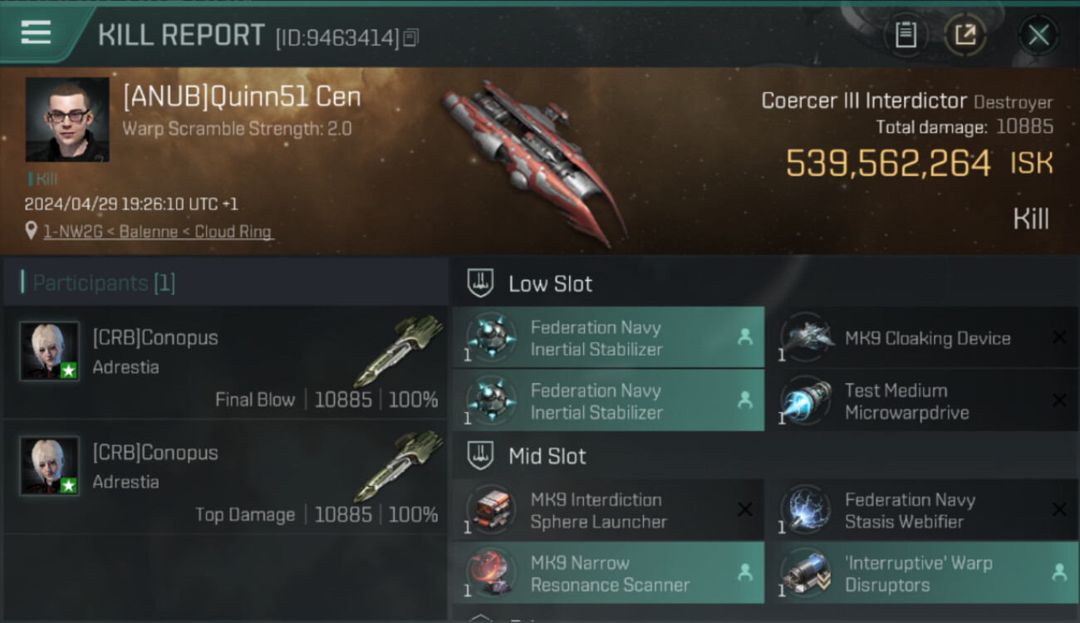Open the hamburger menu
The height and width of the screenshot is (623, 1080).
(x=36, y=32)
